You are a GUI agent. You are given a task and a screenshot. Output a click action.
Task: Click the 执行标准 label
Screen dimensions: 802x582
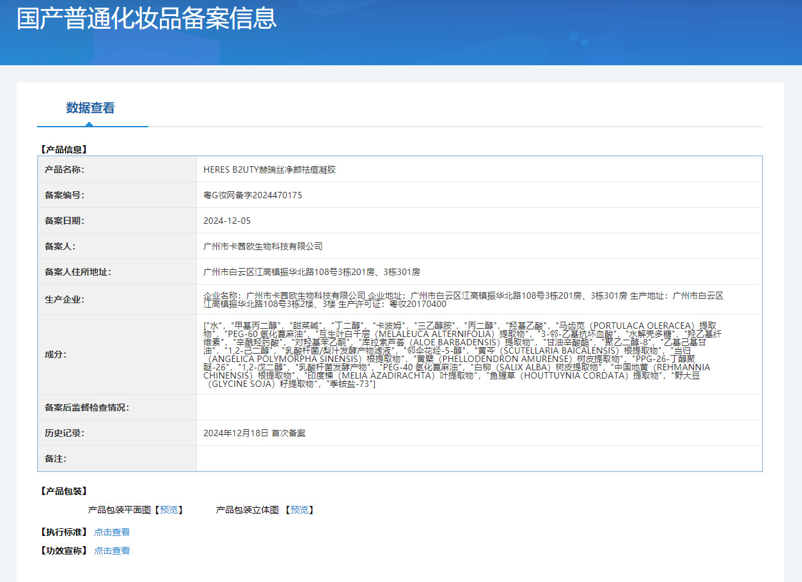click(63, 532)
